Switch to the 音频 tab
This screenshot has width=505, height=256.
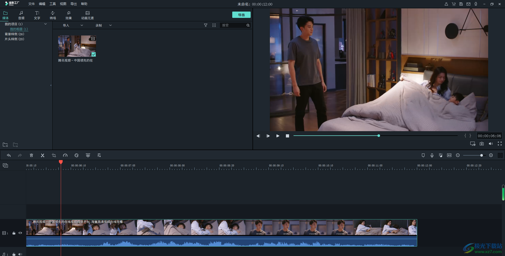(x=21, y=15)
